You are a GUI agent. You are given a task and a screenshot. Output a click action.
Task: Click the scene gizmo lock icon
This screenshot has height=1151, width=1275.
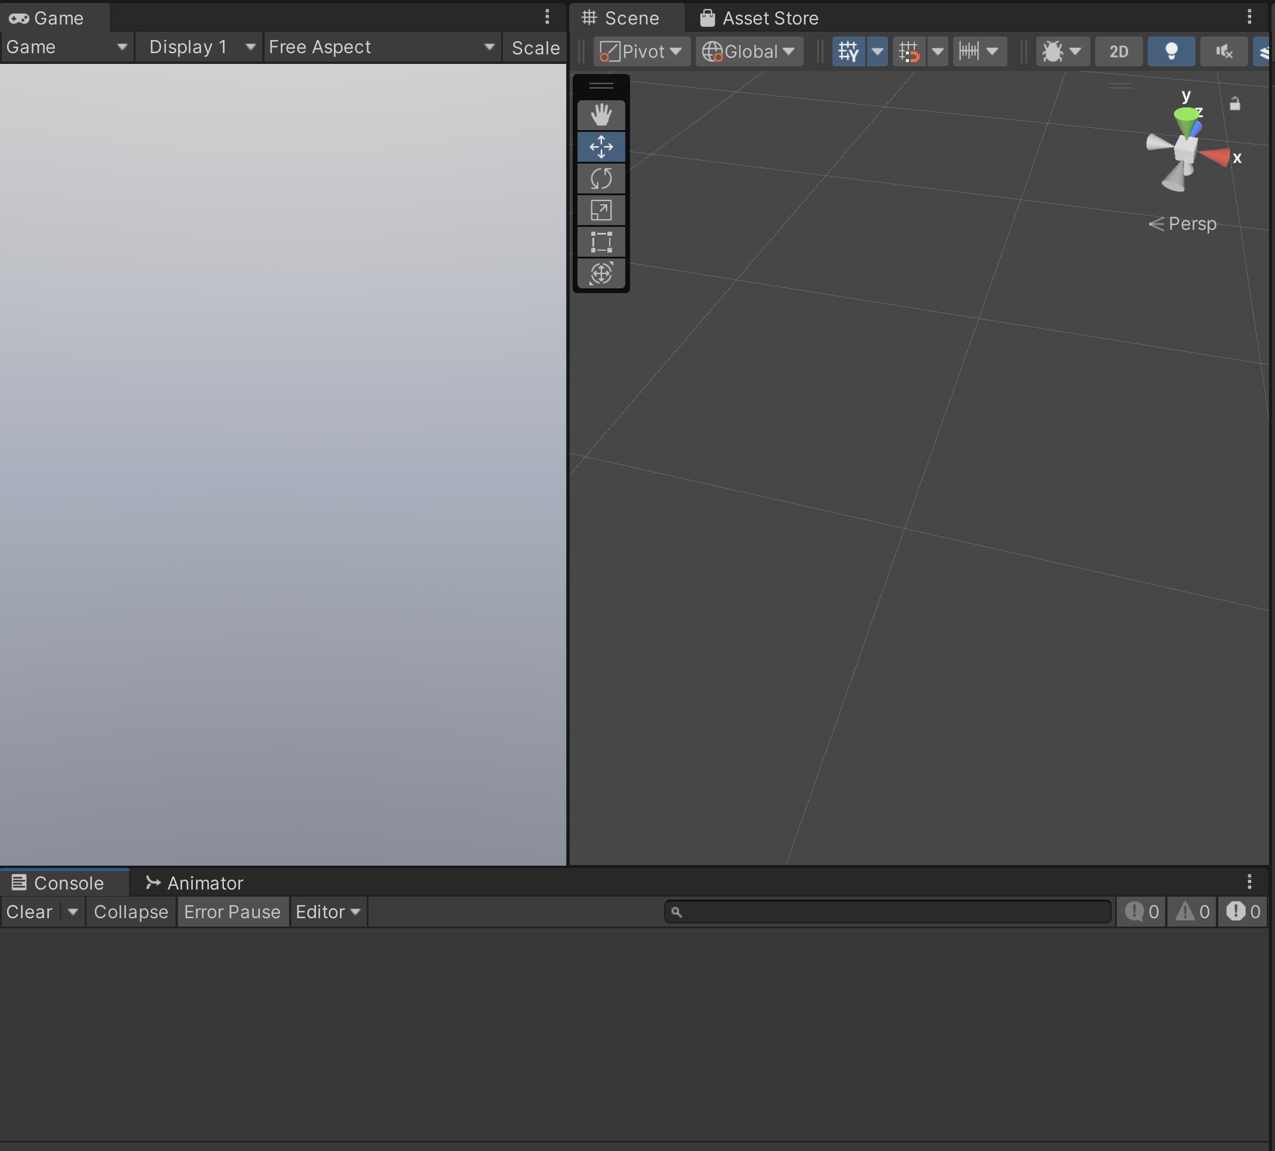pos(1234,104)
